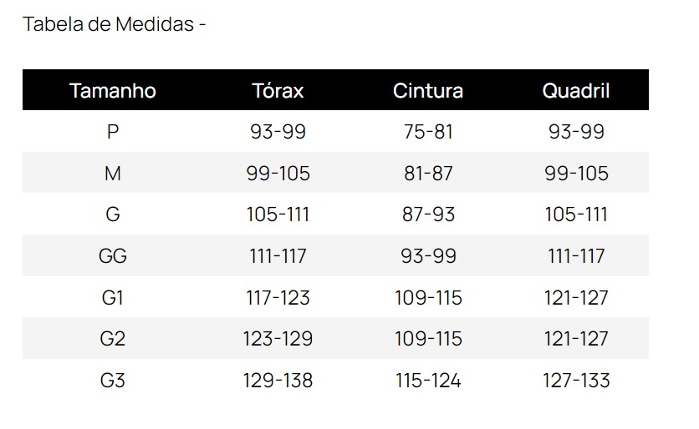Select the Cintura column header
The image size is (699, 429).
428,90
